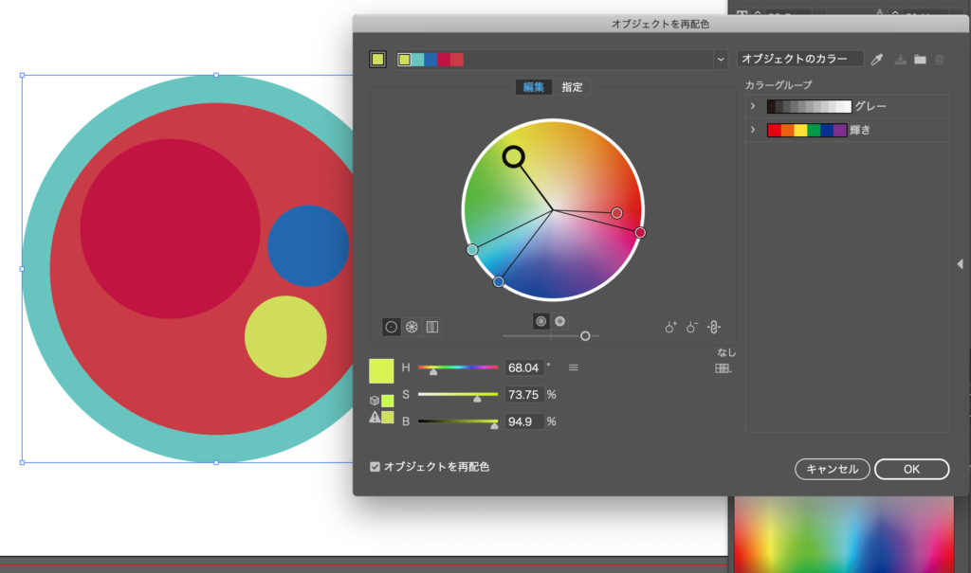Switch to the 編集 tab

point(534,87)
